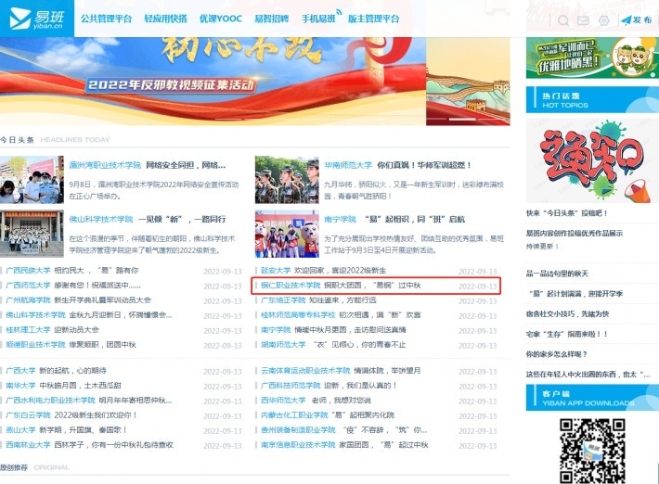This screenshot has height=484, width=659.
Task: Open headline 你们真飒！华师军训超燃！
Action: point(424,165)
